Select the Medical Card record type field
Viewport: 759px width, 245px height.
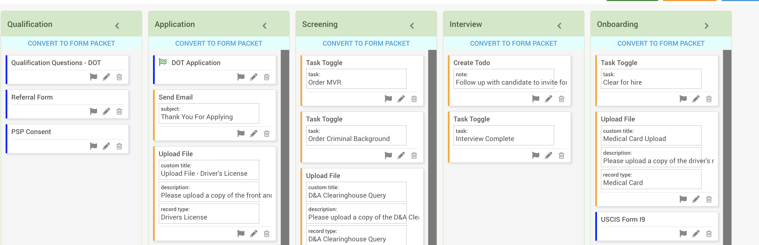coord(651,179)
